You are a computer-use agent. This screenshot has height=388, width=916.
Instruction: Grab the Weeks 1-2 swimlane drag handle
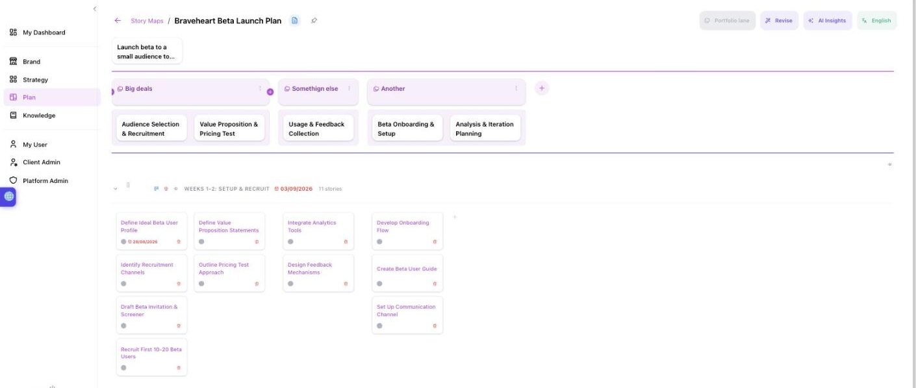(128, 186)
